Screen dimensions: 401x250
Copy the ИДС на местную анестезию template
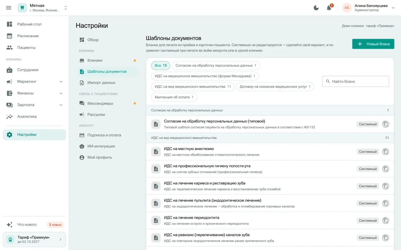386,152
